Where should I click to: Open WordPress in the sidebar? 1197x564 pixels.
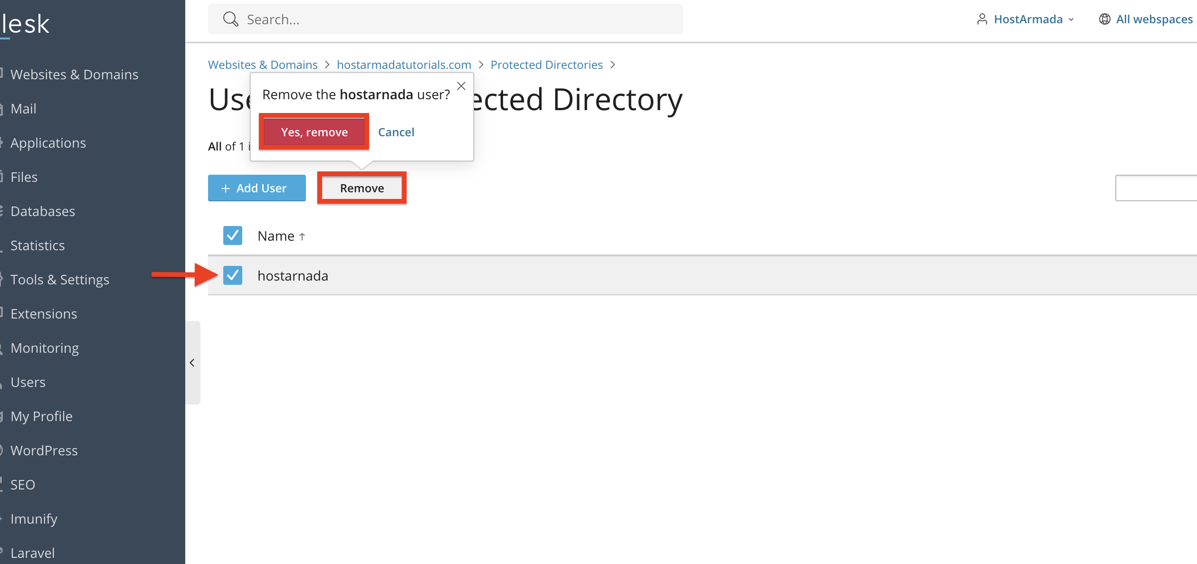44,451
